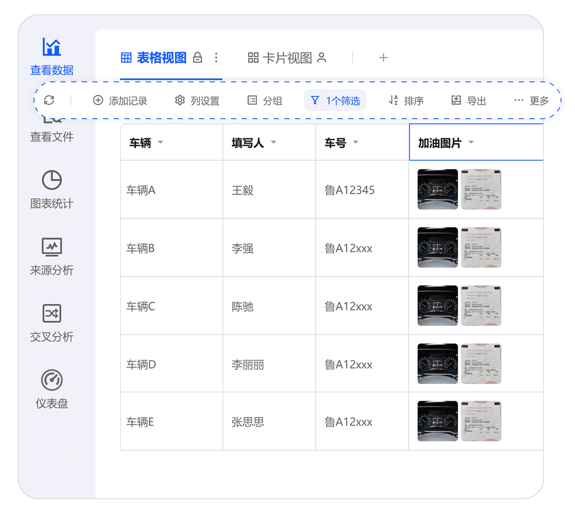Open the 来源分析 monitor icon

click(52, 247)
